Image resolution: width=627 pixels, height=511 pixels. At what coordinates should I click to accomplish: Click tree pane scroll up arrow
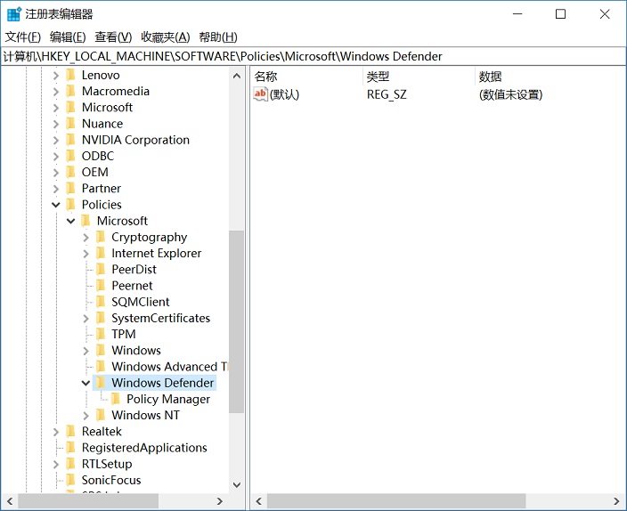tap(237, 76)
